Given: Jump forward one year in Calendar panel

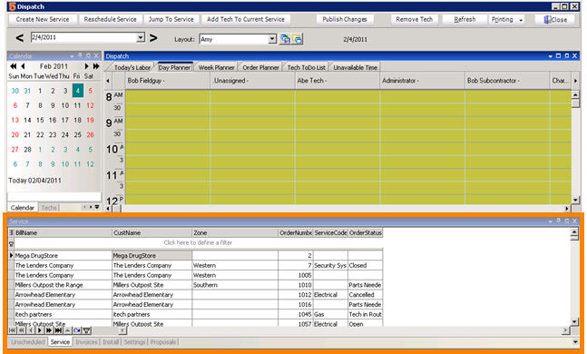Looking at the screenshot, I should [96, 66].
